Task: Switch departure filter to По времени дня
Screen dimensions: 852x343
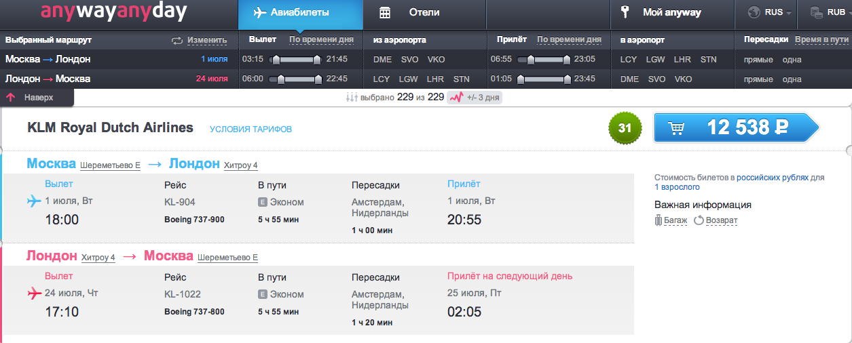Action: pyautogui.click(x=322, y=40)
